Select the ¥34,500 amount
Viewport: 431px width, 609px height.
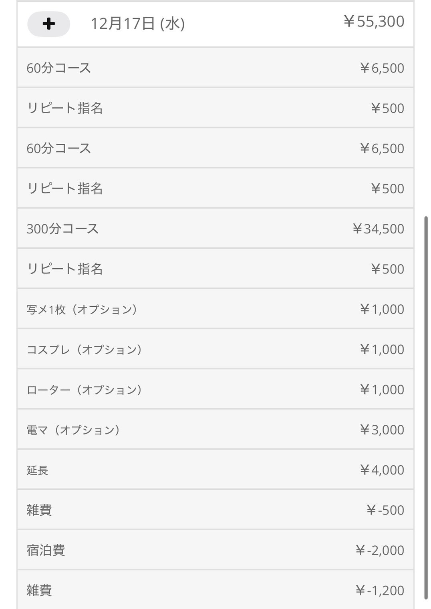point(378,229)
